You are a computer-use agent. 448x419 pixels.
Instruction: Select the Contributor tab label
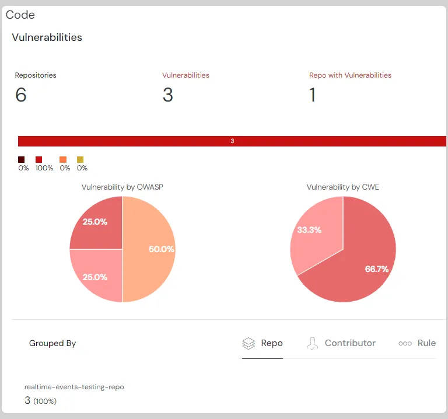click(x=350, y=343)
